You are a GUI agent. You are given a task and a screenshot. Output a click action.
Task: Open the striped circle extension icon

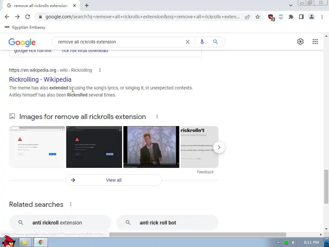[281, 17]
